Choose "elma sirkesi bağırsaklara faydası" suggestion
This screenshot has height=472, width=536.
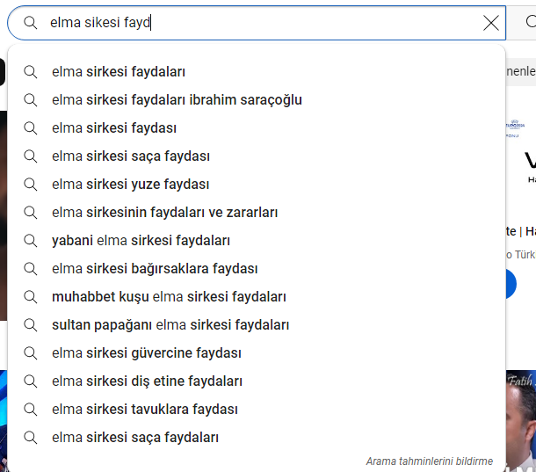257,268
